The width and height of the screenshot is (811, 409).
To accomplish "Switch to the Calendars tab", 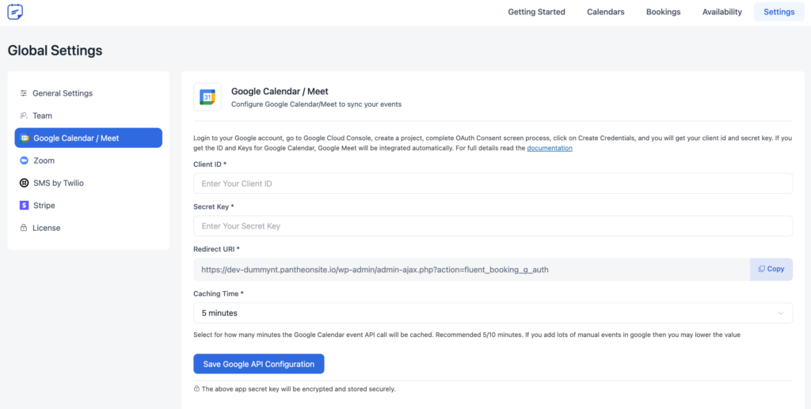I will click(x=606, y=12).
